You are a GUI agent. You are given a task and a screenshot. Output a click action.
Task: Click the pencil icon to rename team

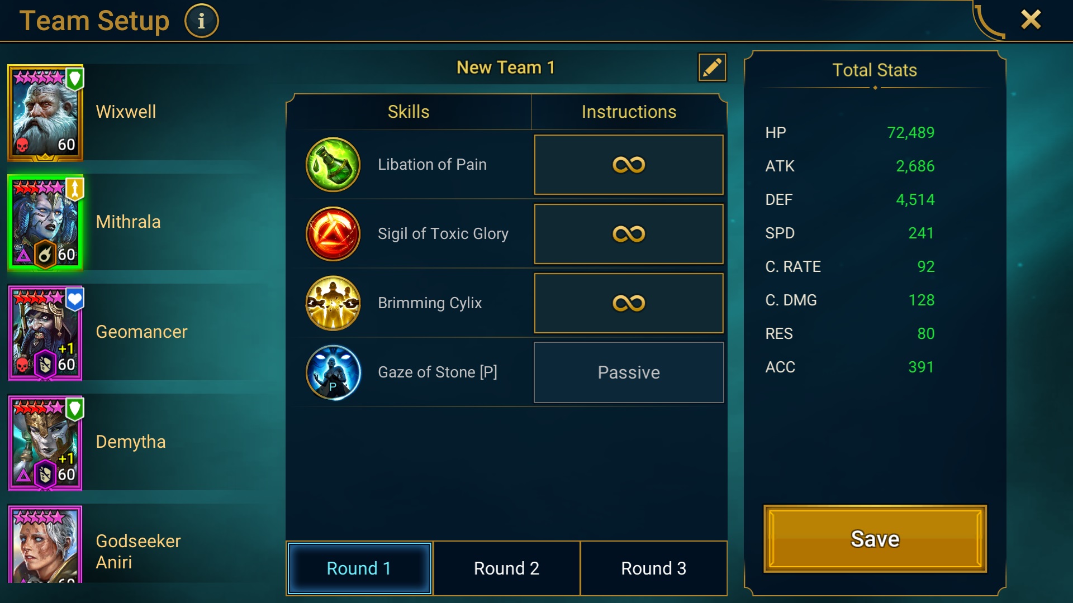(712, 68)
